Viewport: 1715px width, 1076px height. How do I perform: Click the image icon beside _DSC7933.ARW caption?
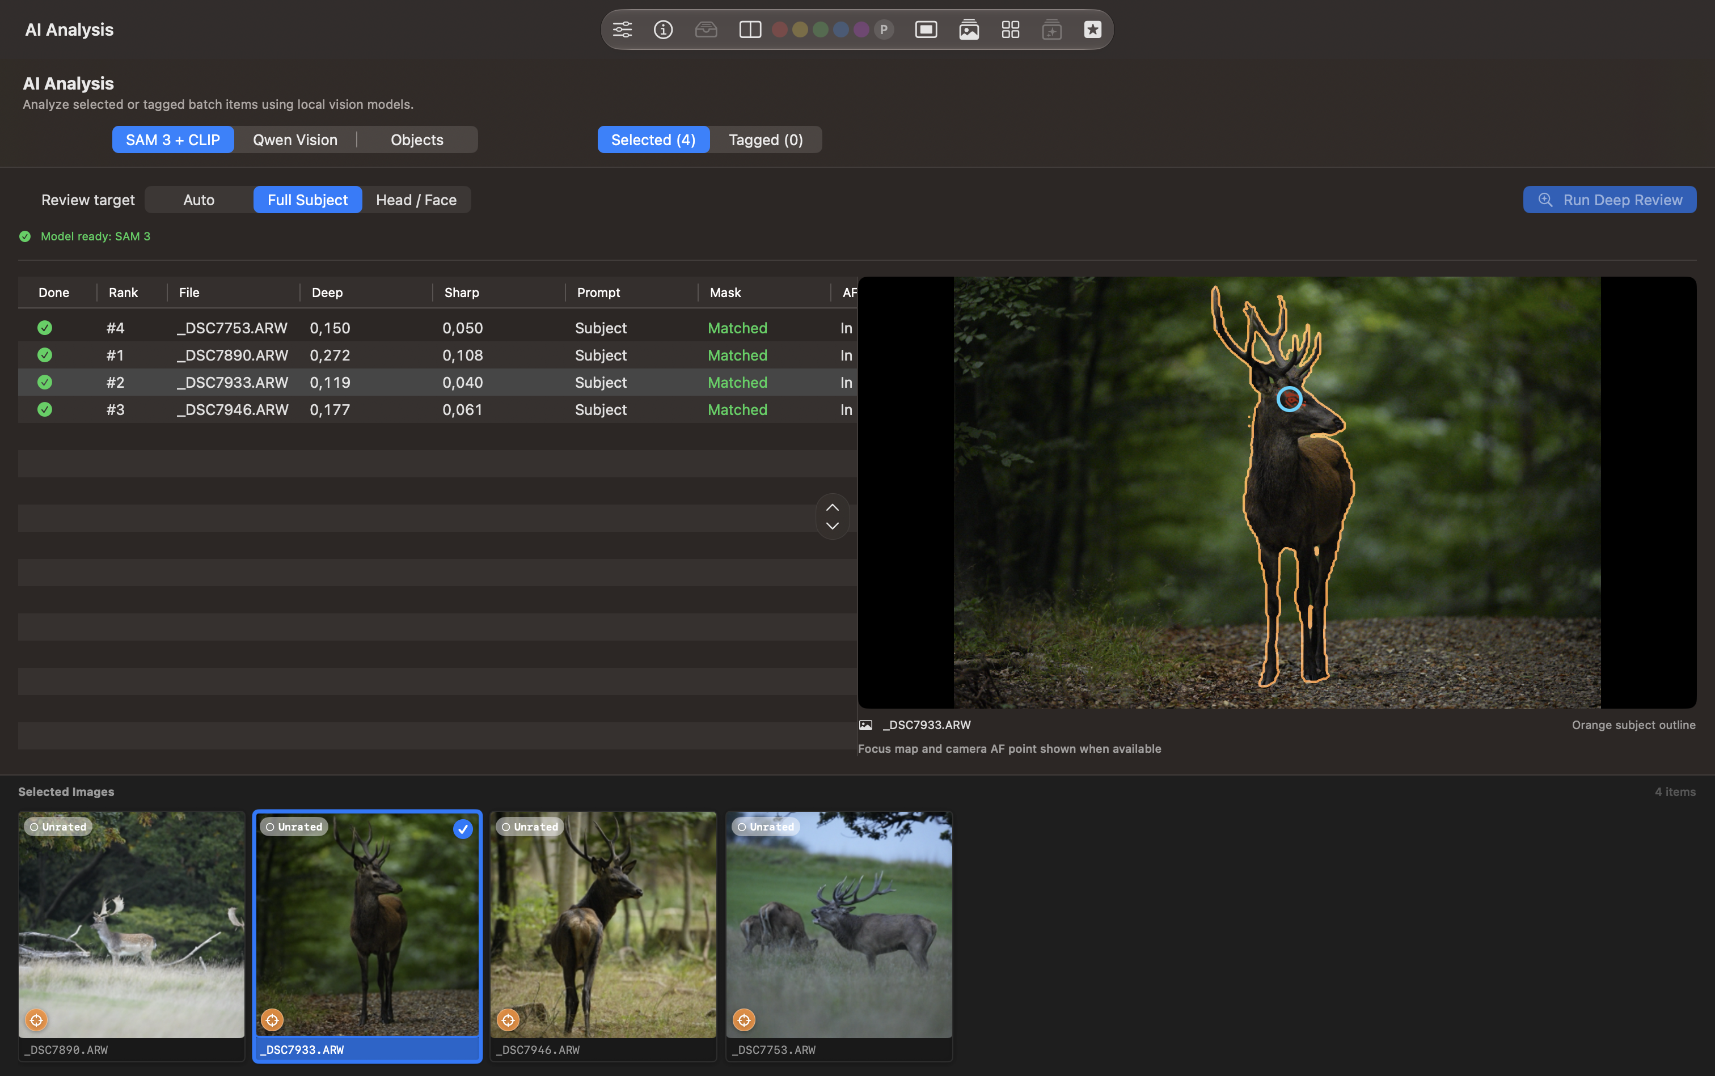(x=865, y=725)
